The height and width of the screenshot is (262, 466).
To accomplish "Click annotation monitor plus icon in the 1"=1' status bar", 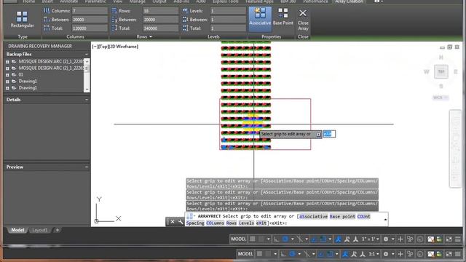I will (400, 239).
